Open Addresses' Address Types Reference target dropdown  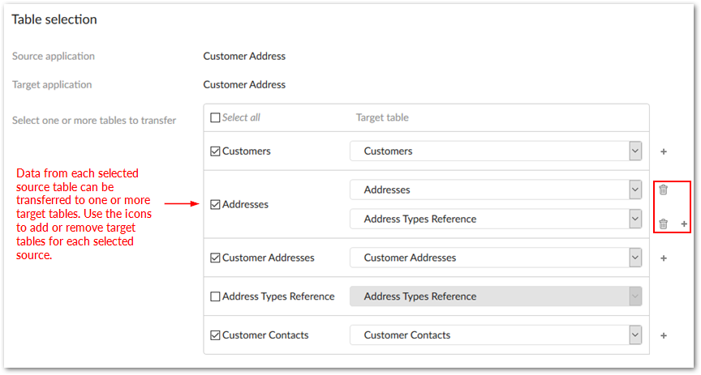[635, 219]
